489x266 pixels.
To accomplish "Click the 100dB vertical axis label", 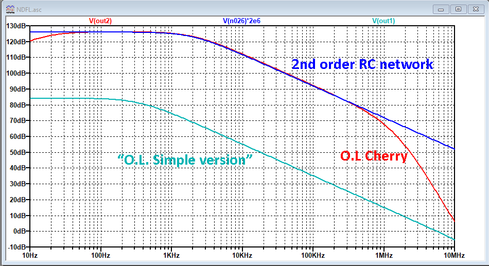I will pos(16,74).
